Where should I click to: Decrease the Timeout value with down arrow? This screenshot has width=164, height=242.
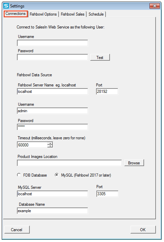pyautogui.click(x=50, y=146)
